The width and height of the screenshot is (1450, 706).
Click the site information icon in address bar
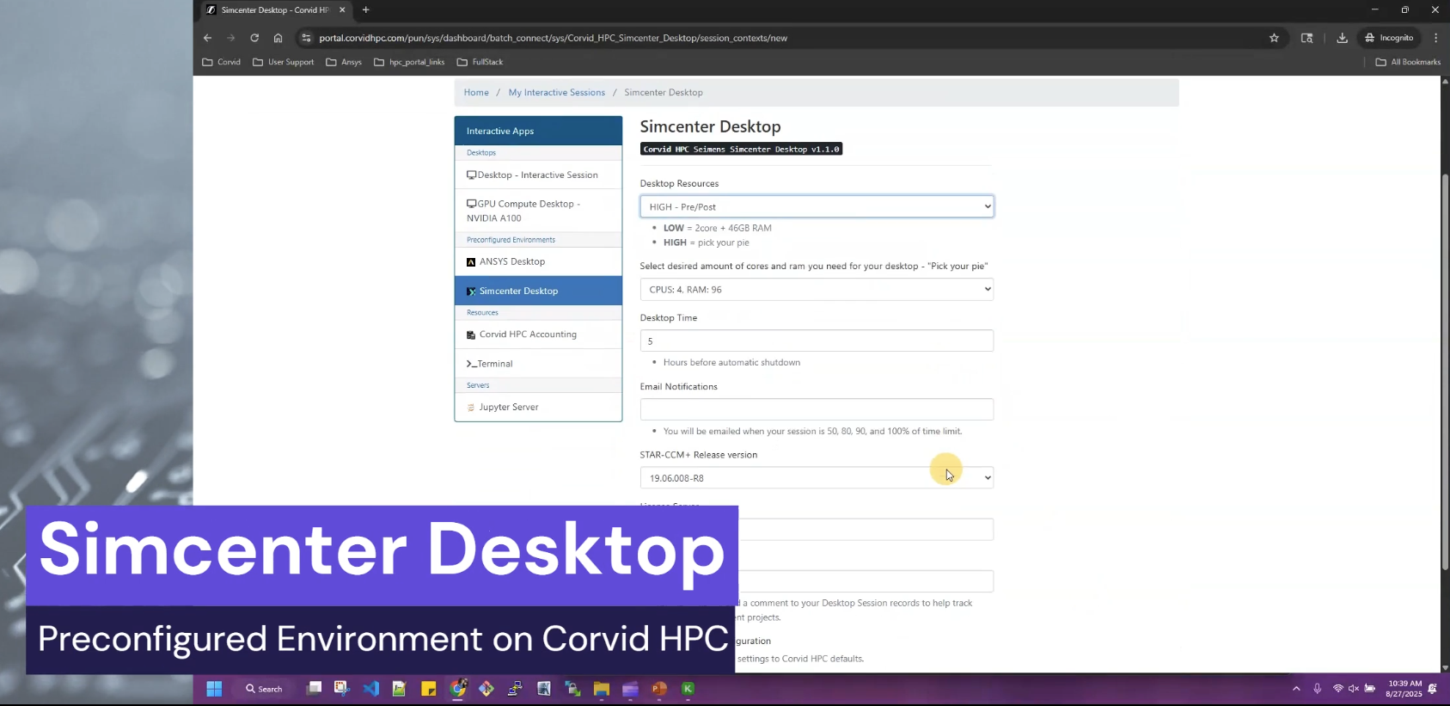click(306, 38)
